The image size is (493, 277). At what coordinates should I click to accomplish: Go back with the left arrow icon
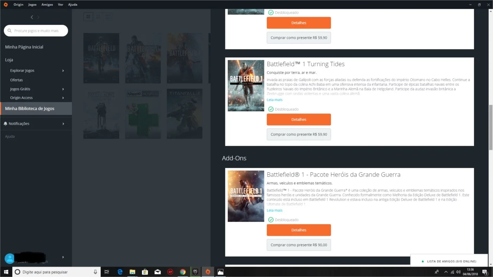pyautogui.click(x=32, y=17)
